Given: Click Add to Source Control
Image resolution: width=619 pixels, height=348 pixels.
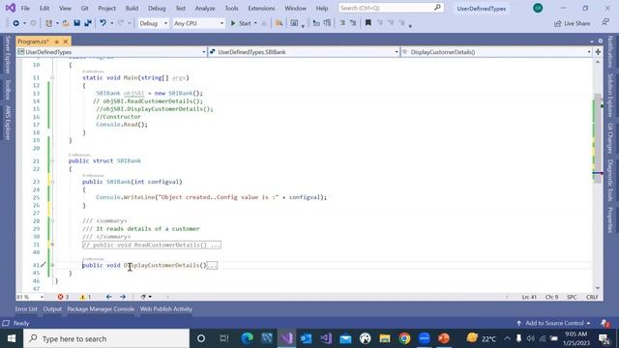Looking at the screenshot, I should point(554,323).
